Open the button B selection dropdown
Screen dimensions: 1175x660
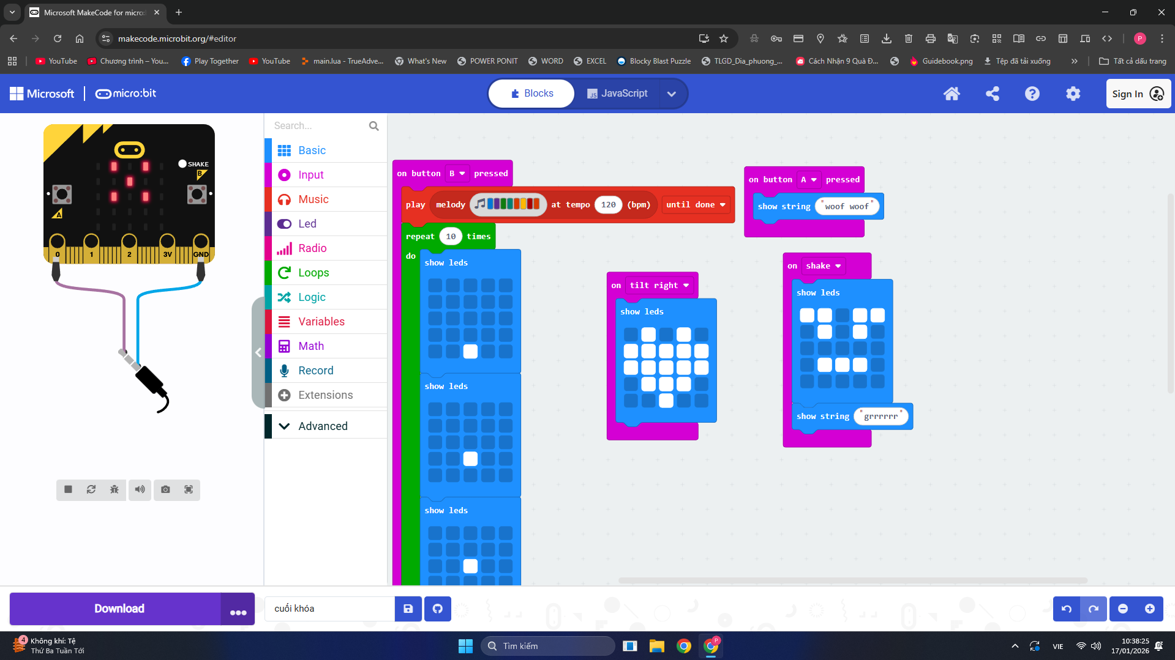click(457, 174)
